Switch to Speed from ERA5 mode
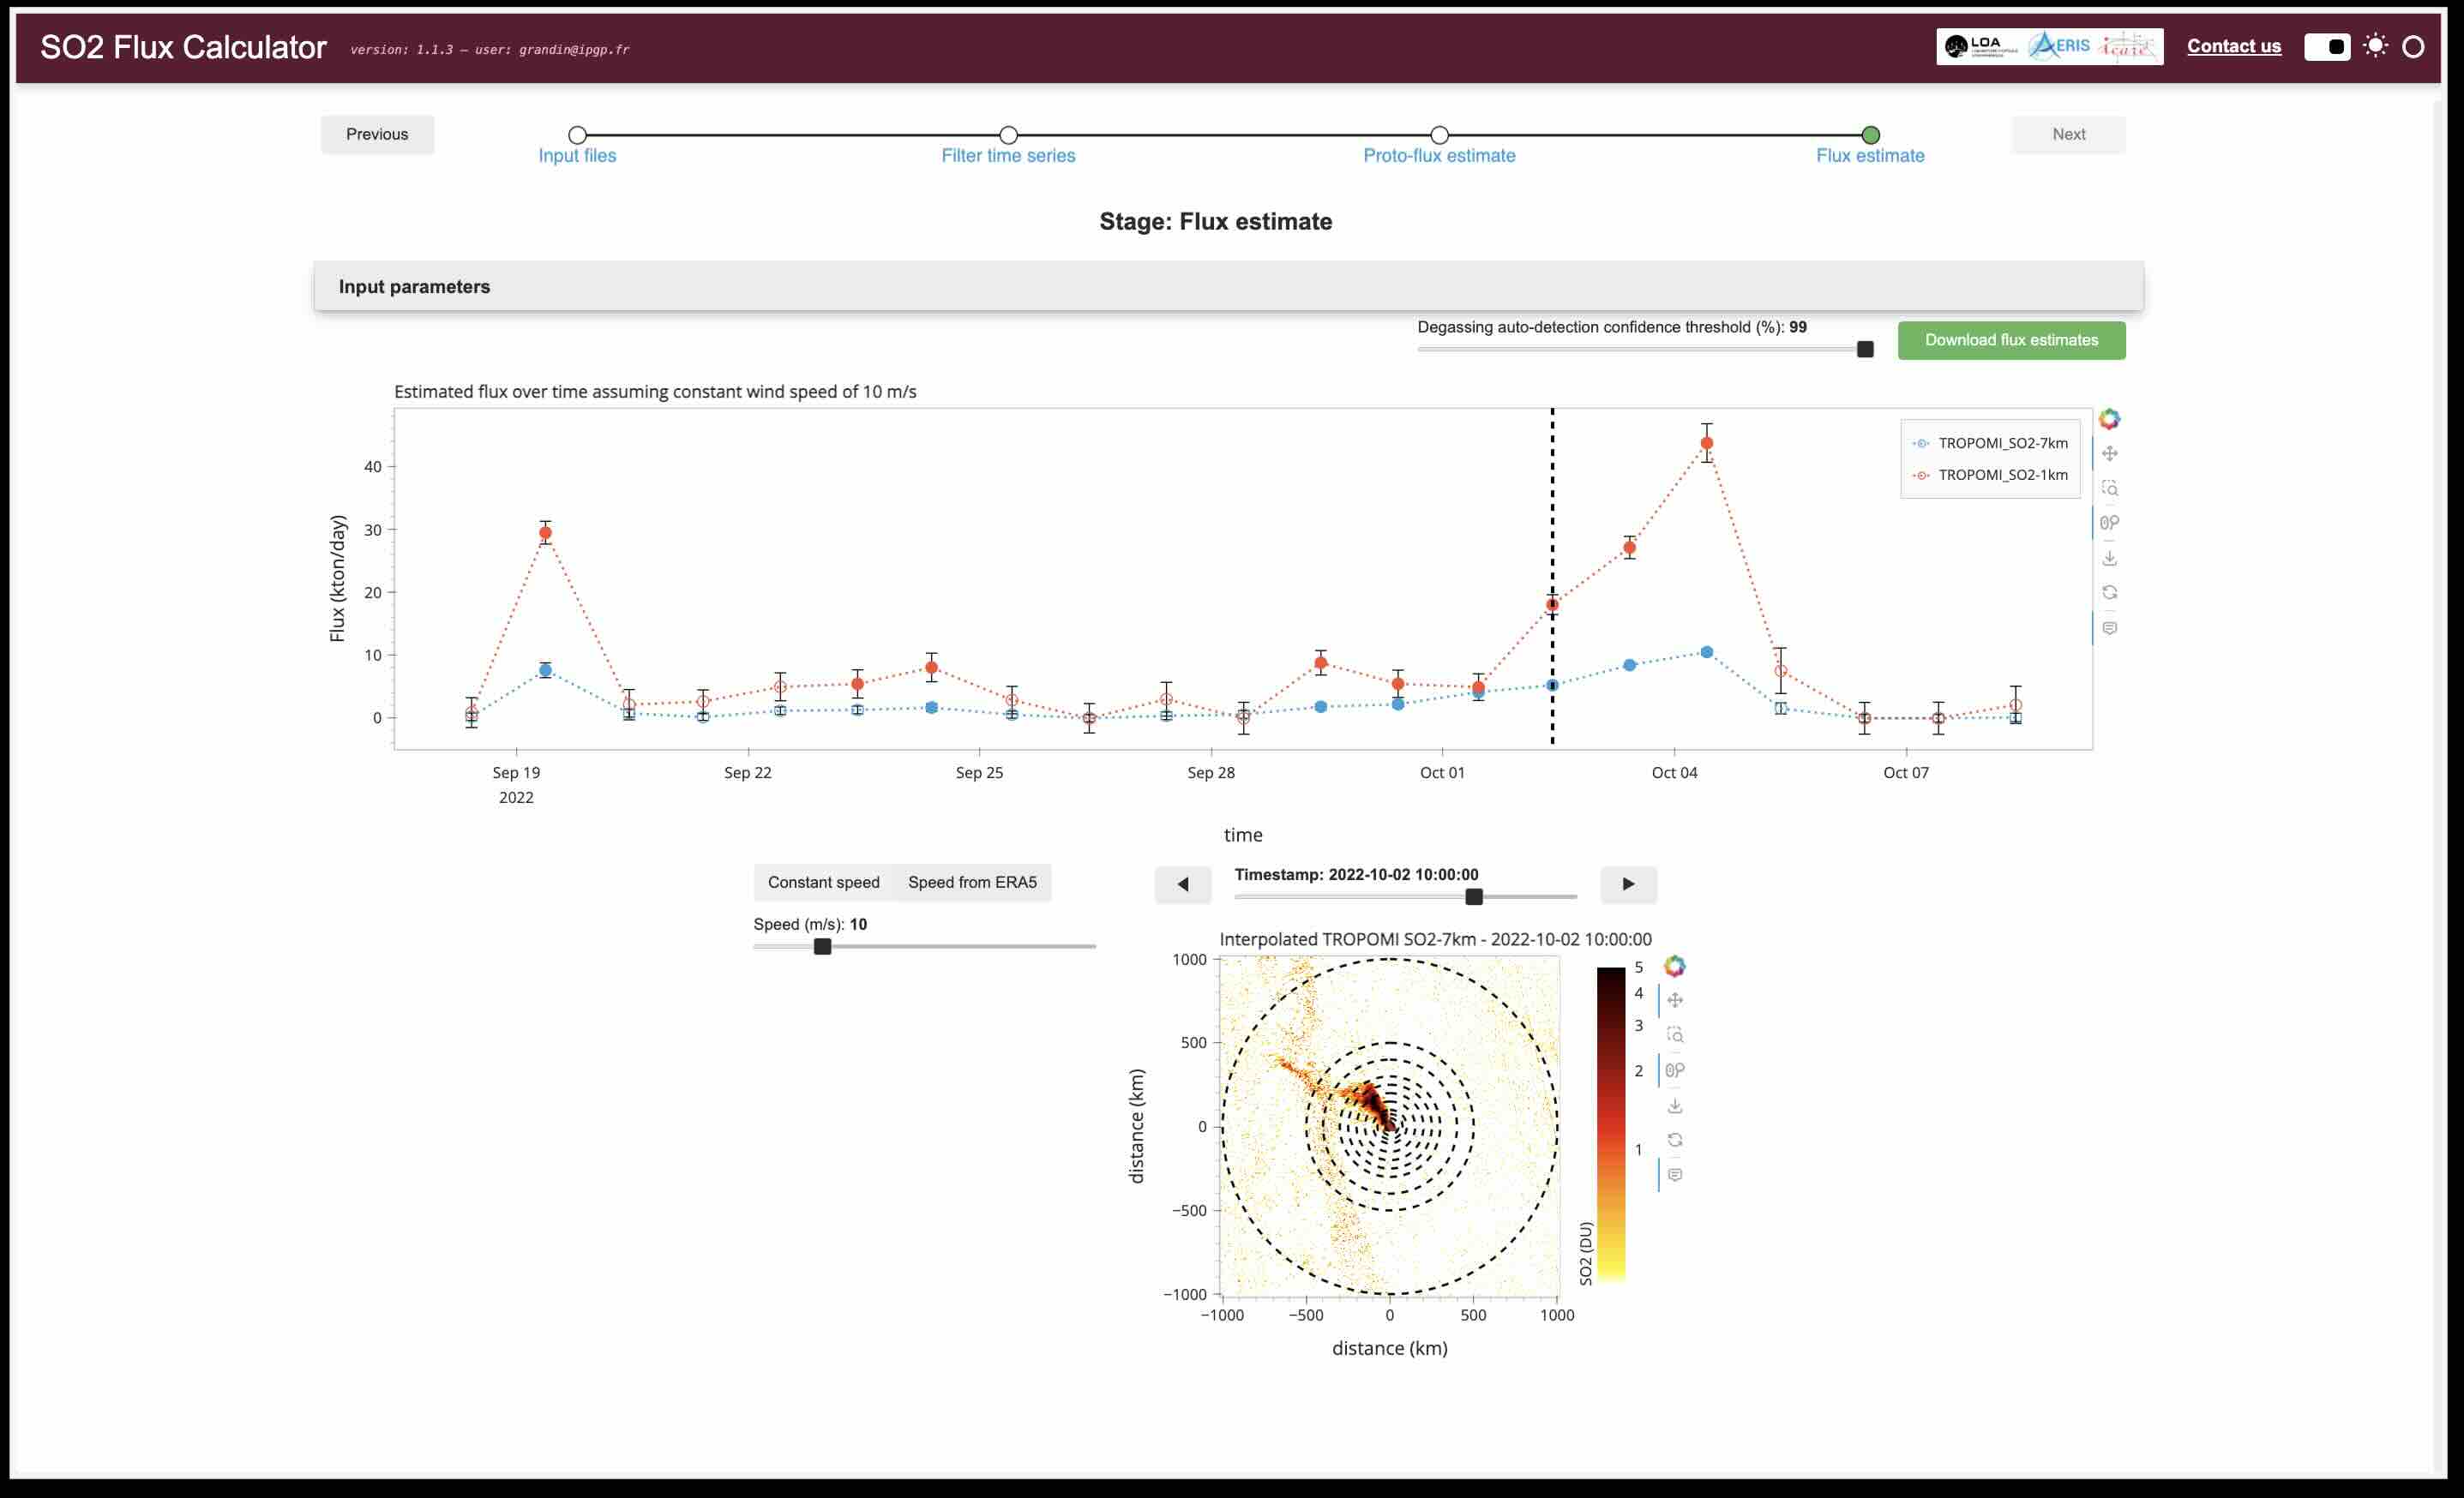Viewport: 2464px width, 1498px height. [972, 883]
